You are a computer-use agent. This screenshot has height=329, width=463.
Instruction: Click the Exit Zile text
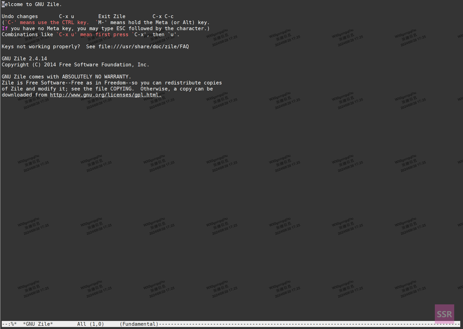click(112, 16)
